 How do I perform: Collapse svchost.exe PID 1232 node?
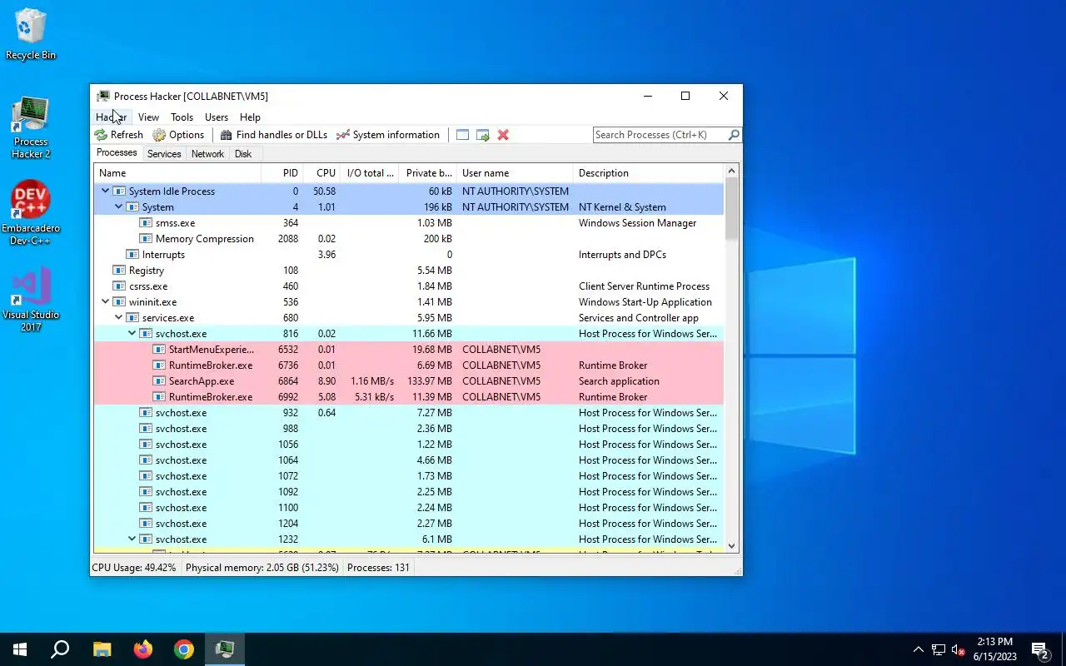coord(132,539)
